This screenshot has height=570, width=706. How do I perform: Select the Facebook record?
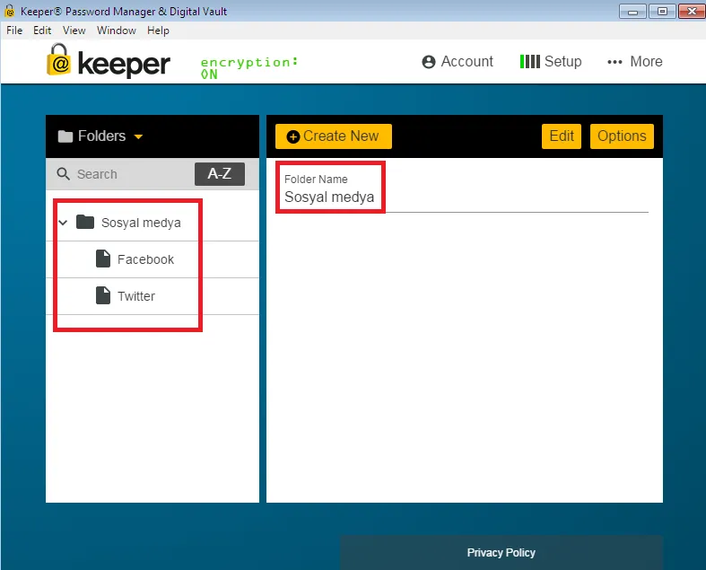(153, 259)
